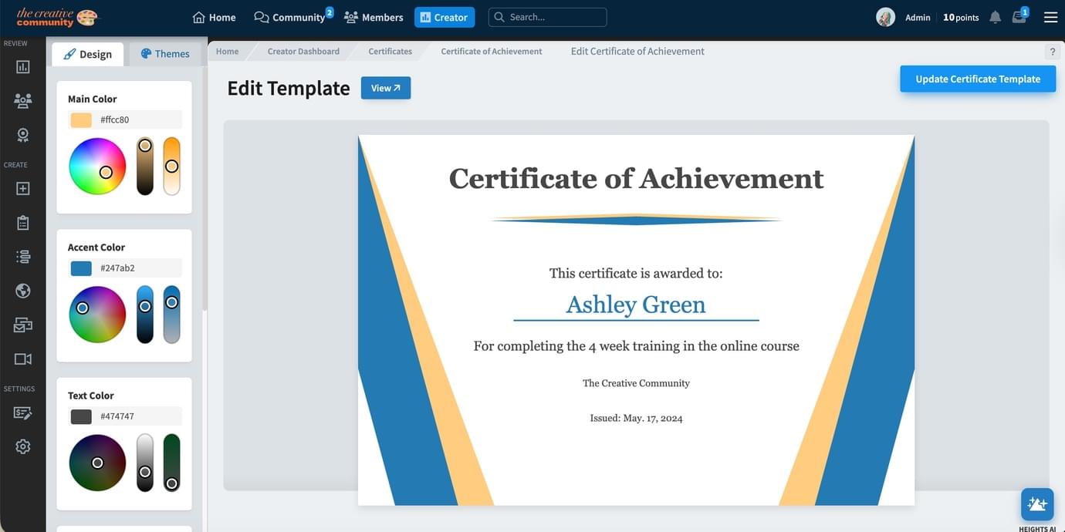
Task: Switch to the Design tab
Action: point(88,54)
